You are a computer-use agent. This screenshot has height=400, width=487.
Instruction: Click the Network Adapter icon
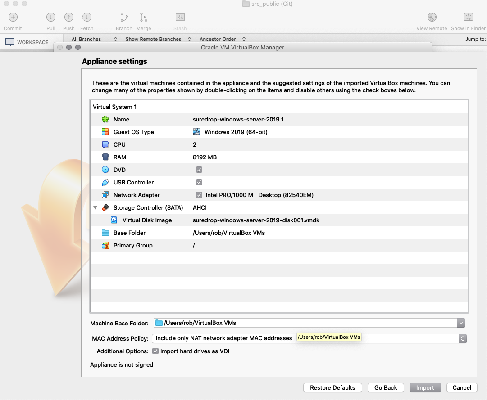click(105, 195)
